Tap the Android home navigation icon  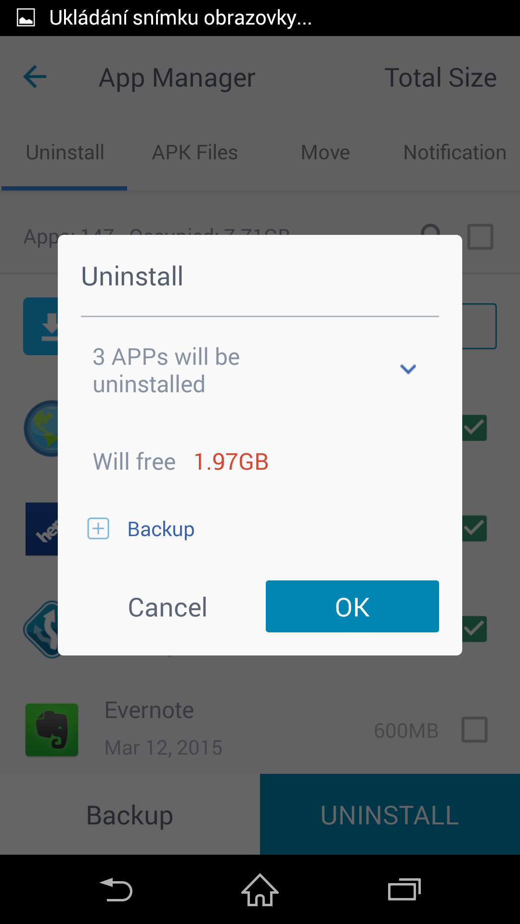(x=260, y=890)
